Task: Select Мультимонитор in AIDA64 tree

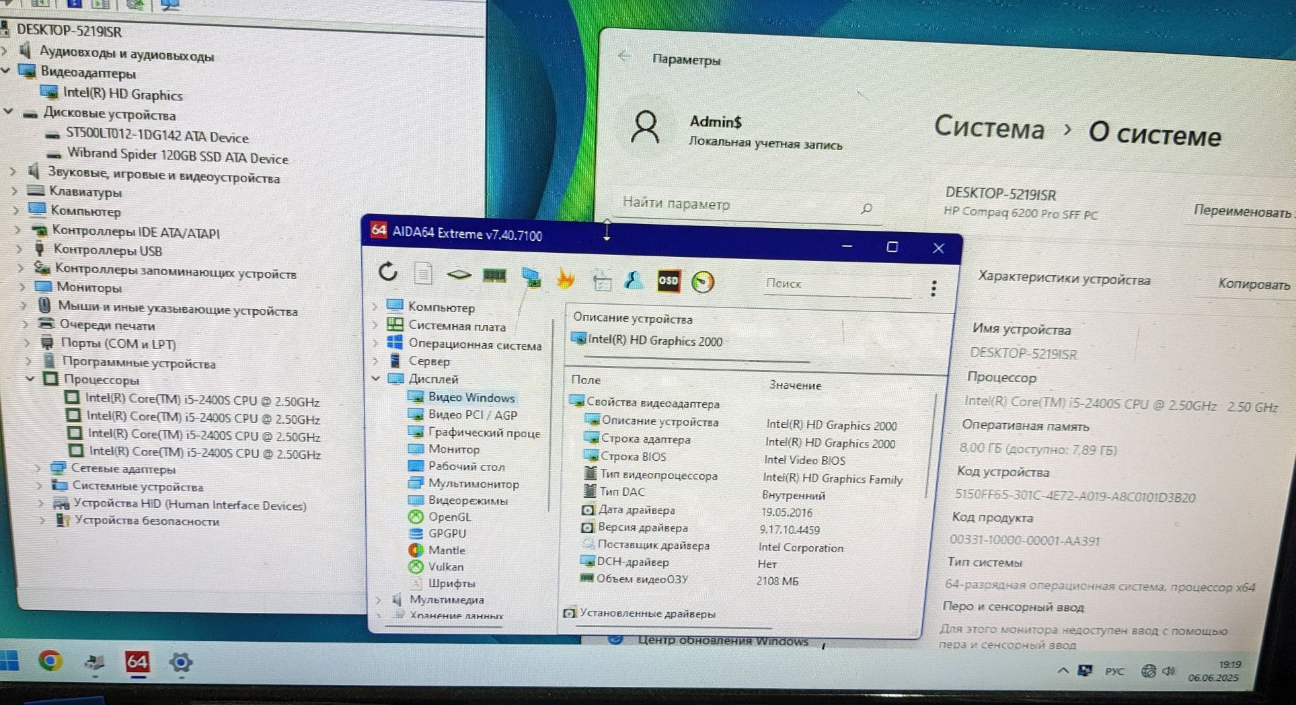Action: pos(473,483)
